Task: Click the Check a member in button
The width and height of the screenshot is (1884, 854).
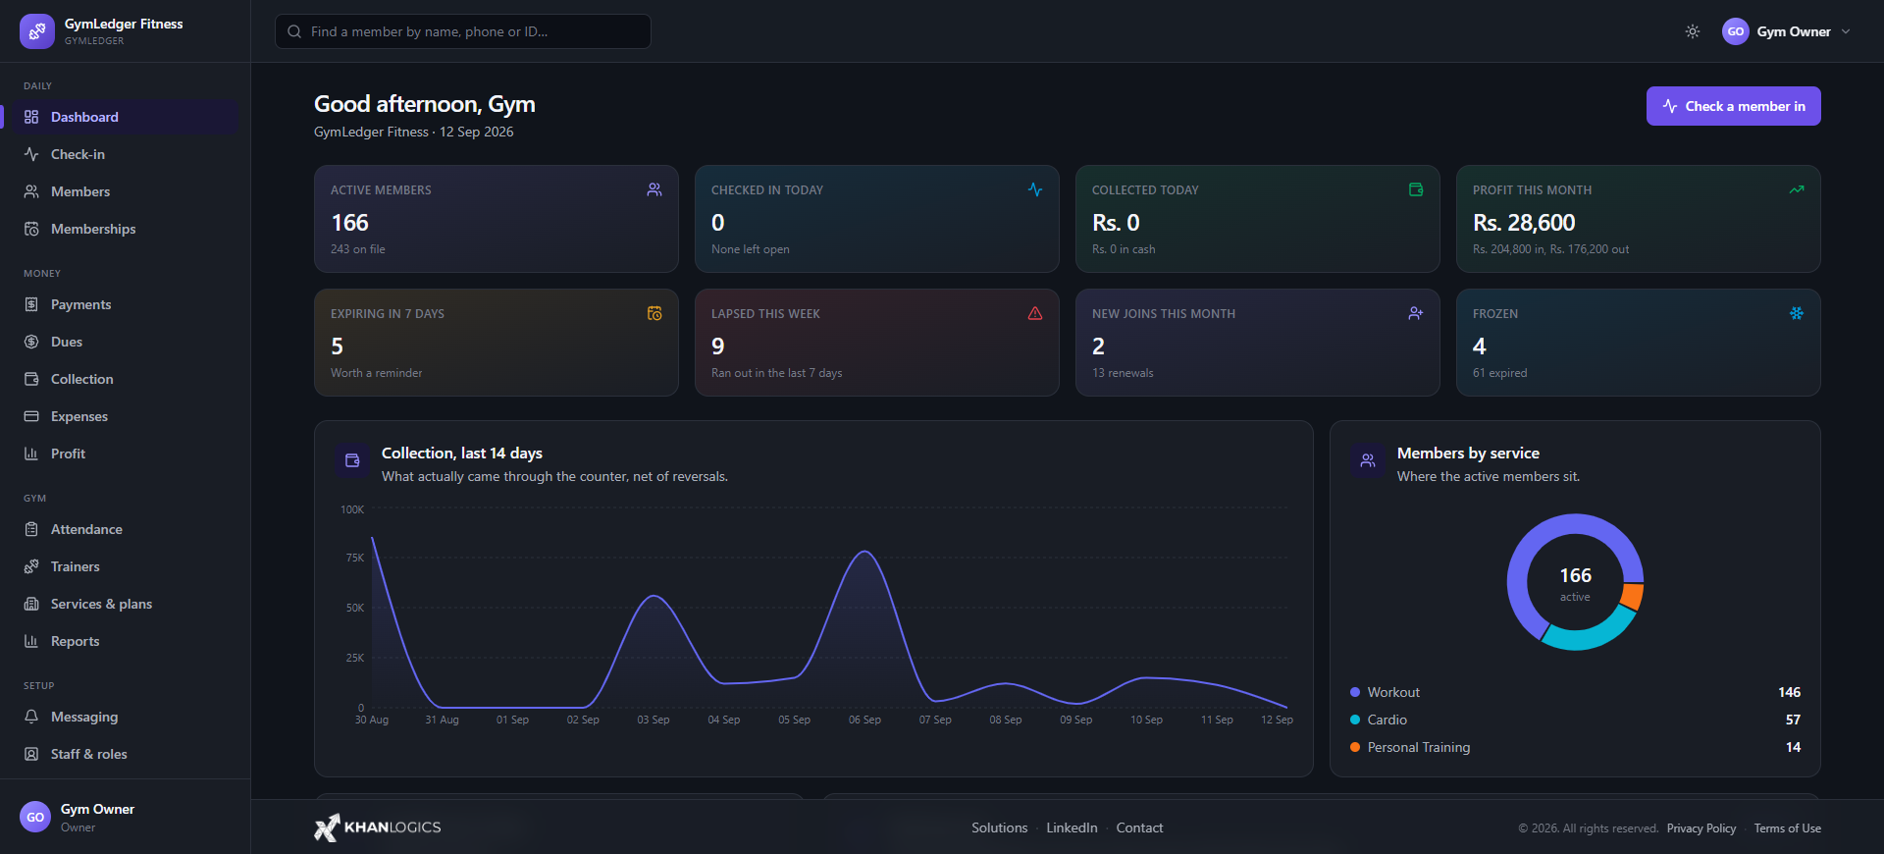Action: (1733, 106)
